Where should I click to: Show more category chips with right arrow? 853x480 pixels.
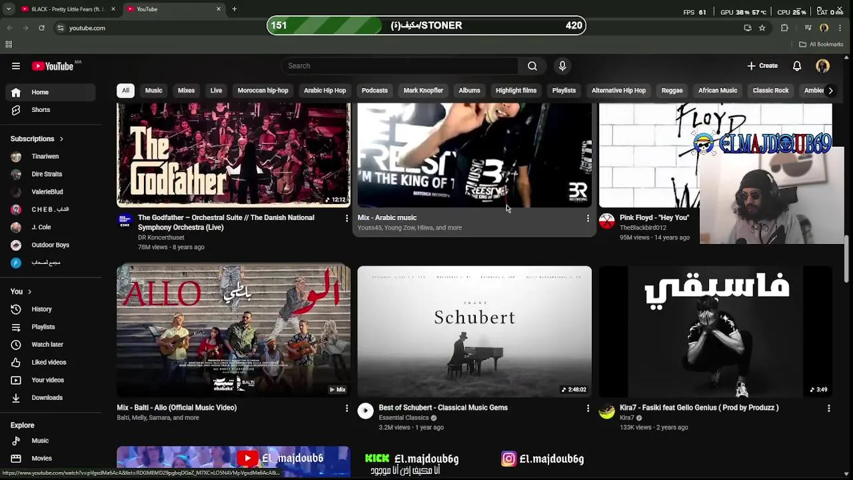click(x=830, y=91)
